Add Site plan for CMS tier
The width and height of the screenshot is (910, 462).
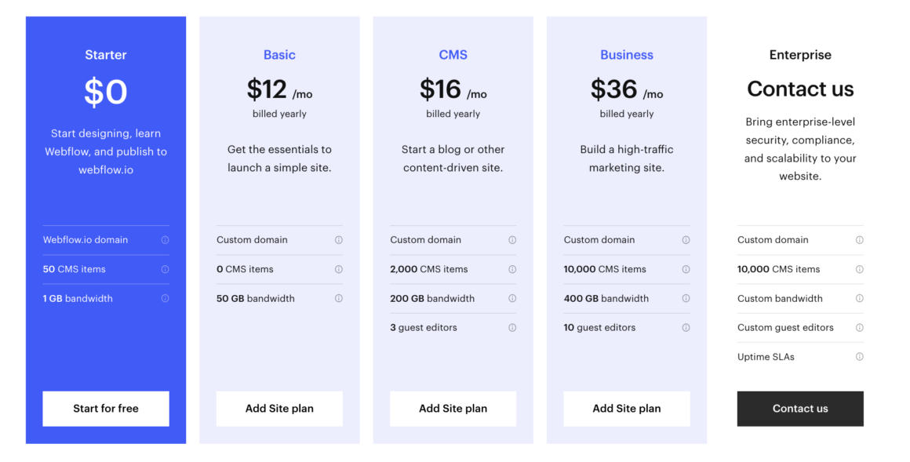[x=453, y=409]
